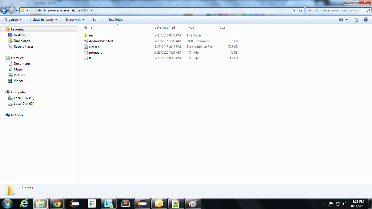Select the classes jar file icon
372x209 pixels.
(86, 47)
